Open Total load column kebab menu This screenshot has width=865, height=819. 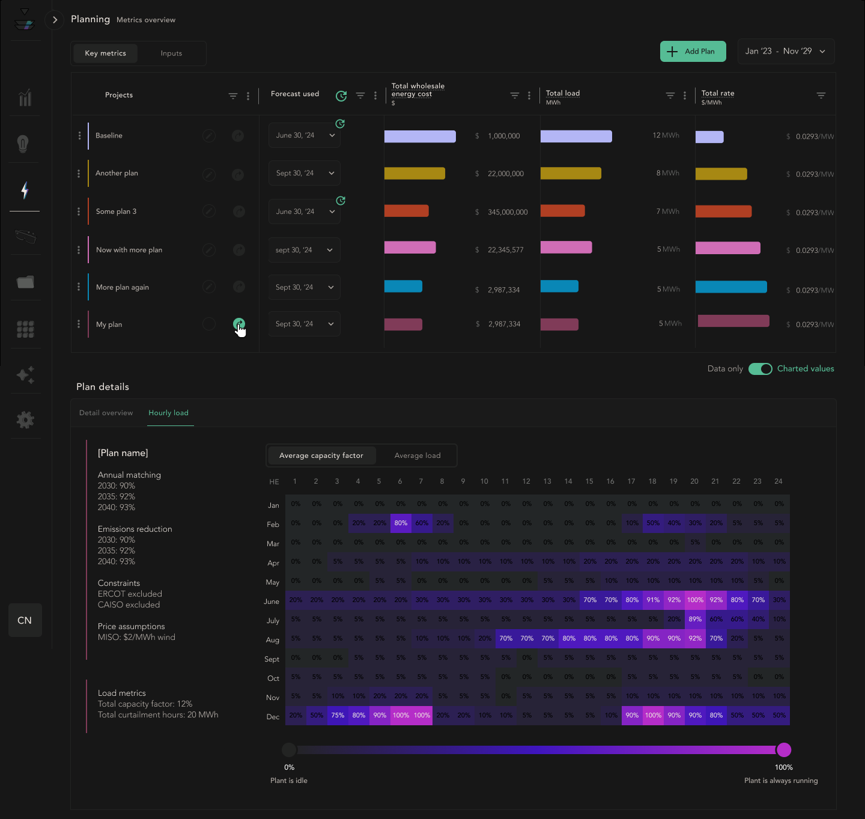[685, 96]
